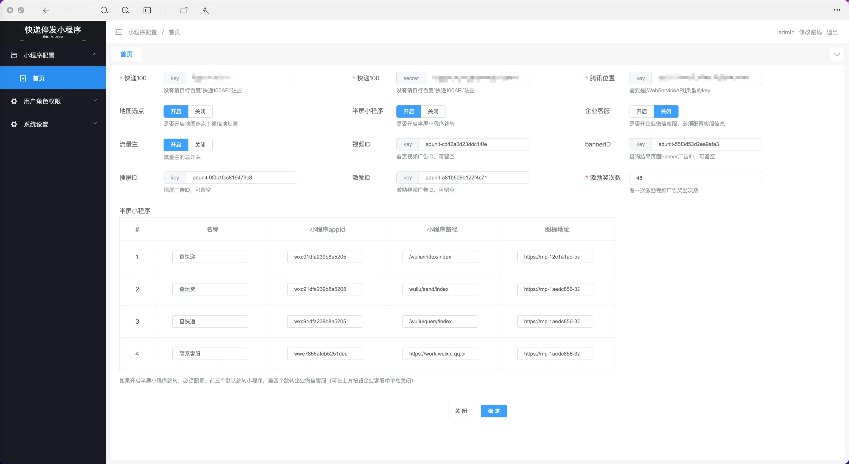
Task: Click the 腾讯位置 key input field
Action: [x=707, y=78]
